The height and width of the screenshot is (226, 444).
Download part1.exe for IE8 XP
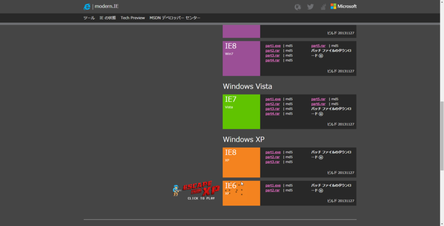tap(273, 152)
